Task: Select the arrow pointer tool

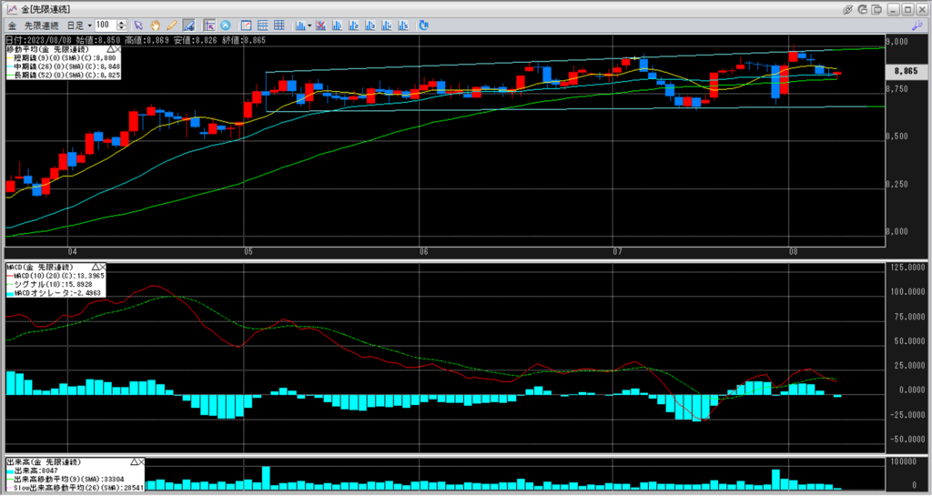Action: (x=138, y=25)
